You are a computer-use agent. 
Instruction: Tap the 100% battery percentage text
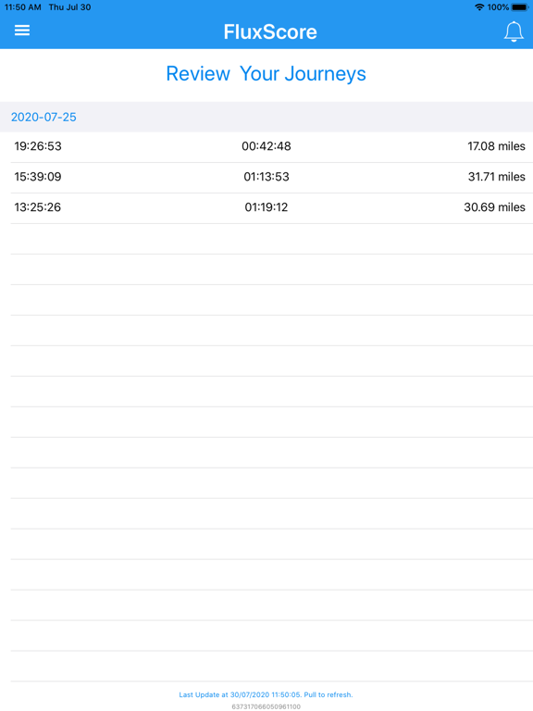pos(498,7)
